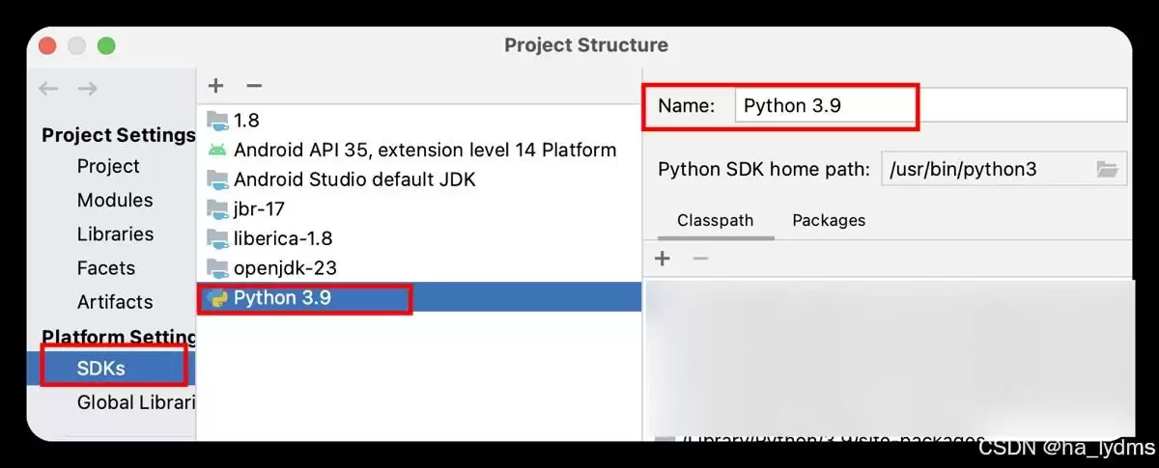
Task: Select Android API 35 Platform SDK
Action: coord(419,150)
